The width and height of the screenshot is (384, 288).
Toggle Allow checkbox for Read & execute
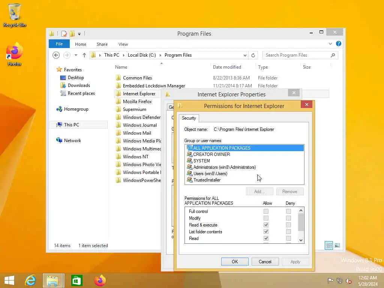266,225
